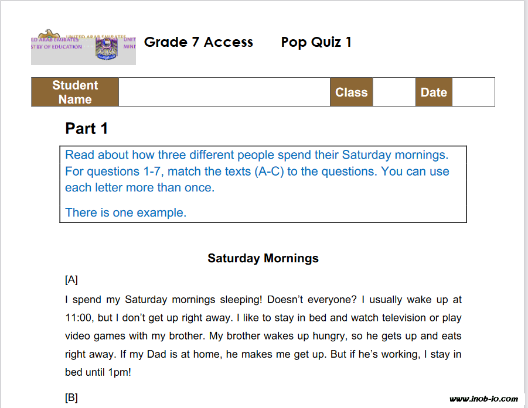Click the brown "Date" label cell
This screenshot has width=528, height=408.
(x=434, y=92)
